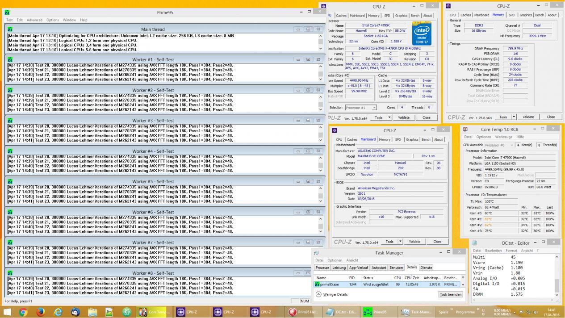Switch to Core Temp taskbar button

coord(154,312)
